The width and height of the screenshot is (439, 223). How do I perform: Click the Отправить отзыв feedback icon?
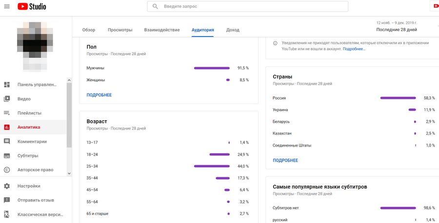pos(7,200)
